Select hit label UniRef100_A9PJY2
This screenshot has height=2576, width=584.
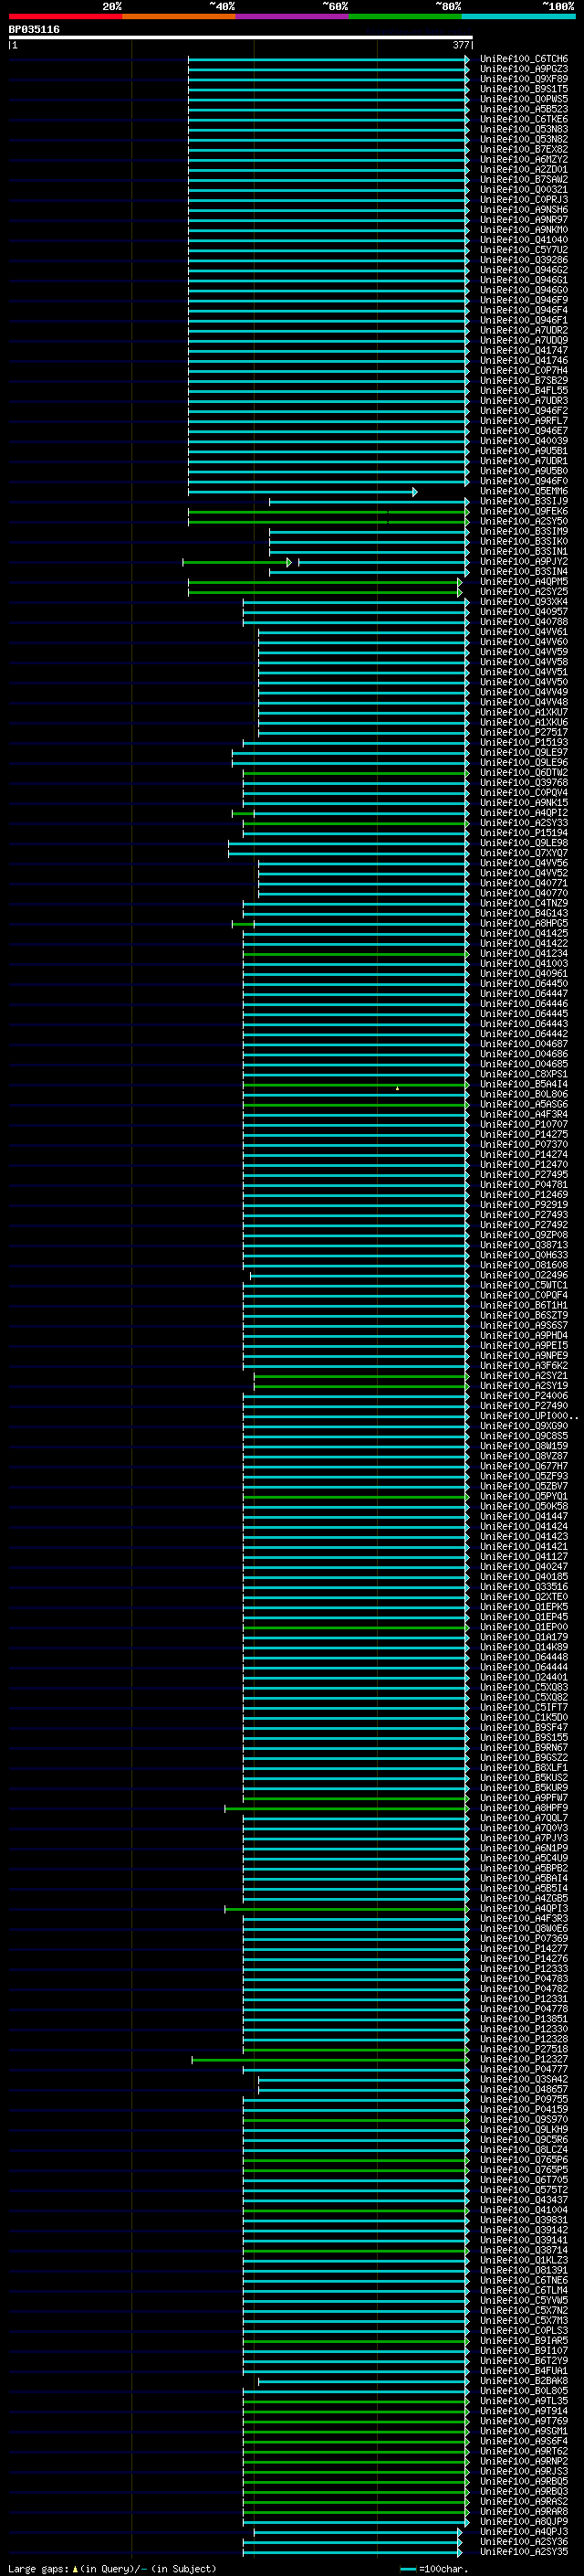(x=523, y=561)
